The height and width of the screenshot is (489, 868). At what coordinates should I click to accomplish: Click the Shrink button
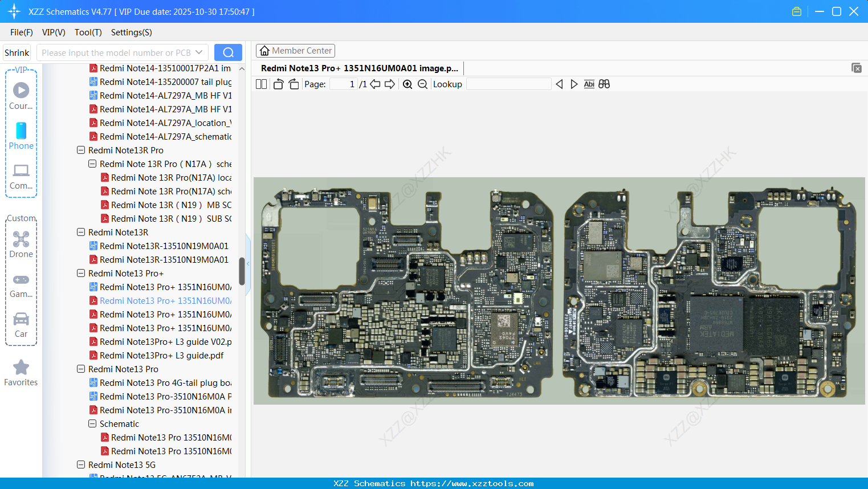[x=17, y=52]
